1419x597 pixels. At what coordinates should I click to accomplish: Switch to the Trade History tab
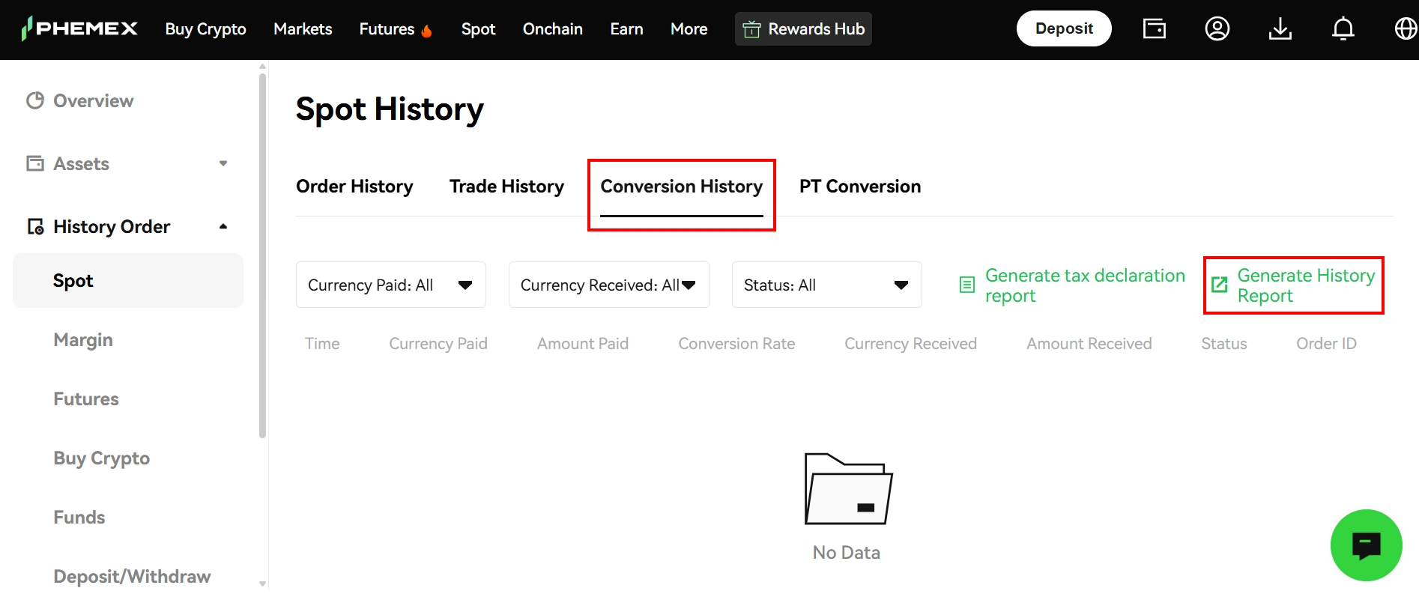(x=506, y=186)
